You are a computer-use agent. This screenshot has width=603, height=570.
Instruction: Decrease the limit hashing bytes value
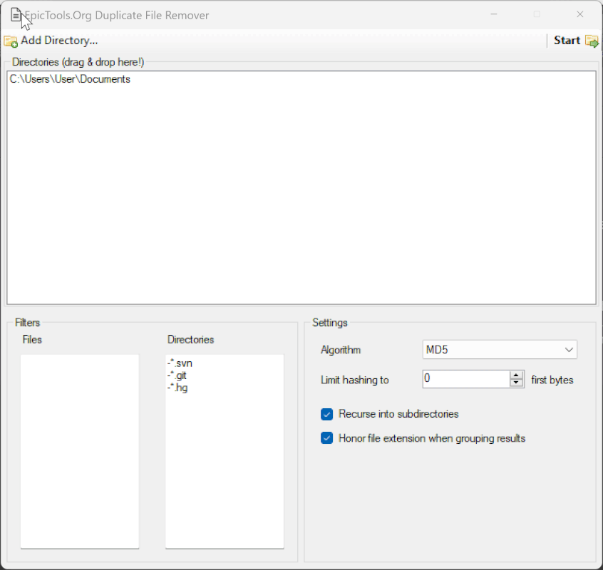point(516,383)
